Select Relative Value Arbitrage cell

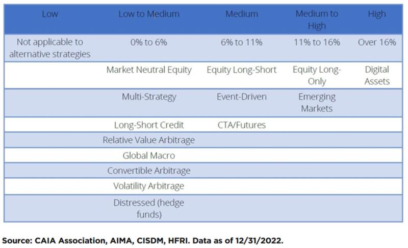(x=149, y=140)
